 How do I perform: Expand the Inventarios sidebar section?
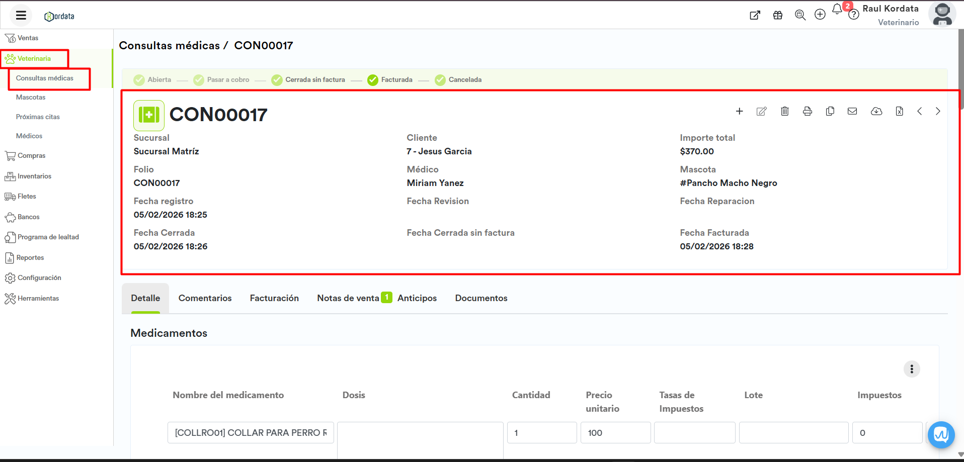tap(34, 176)
